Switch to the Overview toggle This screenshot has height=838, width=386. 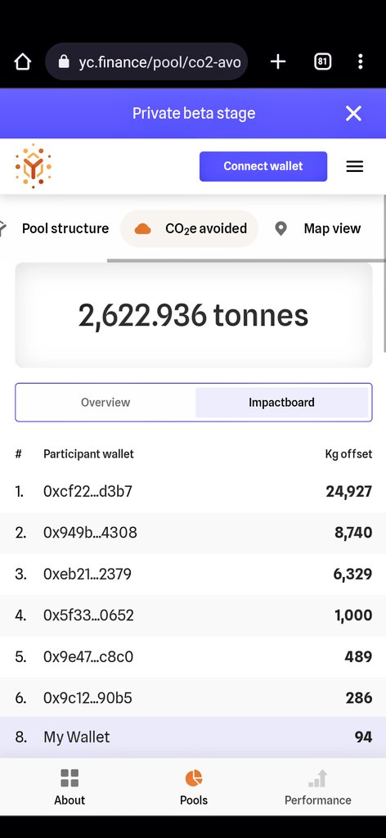105,403
